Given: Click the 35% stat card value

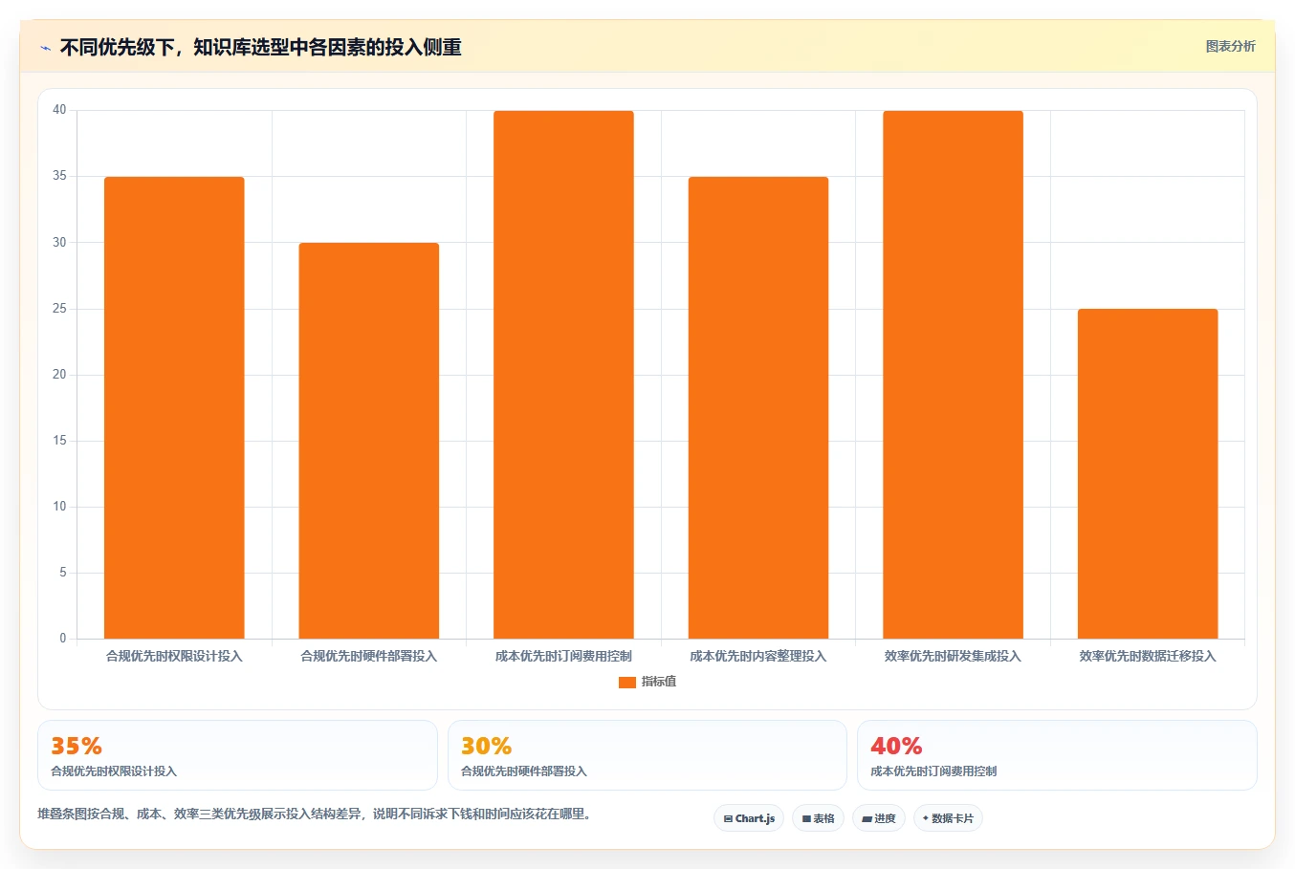Looking at the screenshot, I should tap(77, 746).
